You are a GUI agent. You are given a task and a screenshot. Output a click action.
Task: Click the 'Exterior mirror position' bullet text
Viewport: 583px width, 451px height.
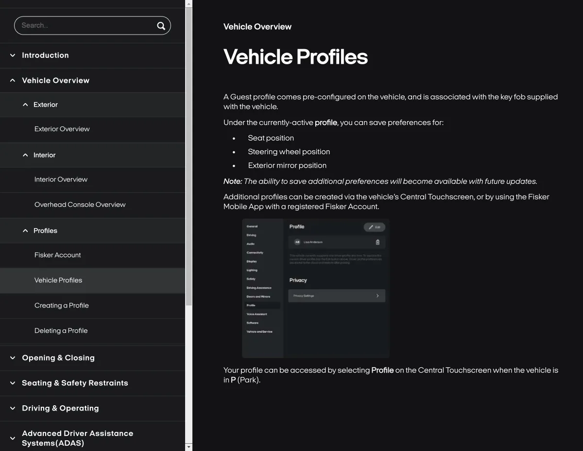(287, 165)
